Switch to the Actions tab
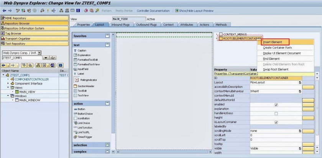Viewport: 322px width, 158px height. tap(204, 25)
